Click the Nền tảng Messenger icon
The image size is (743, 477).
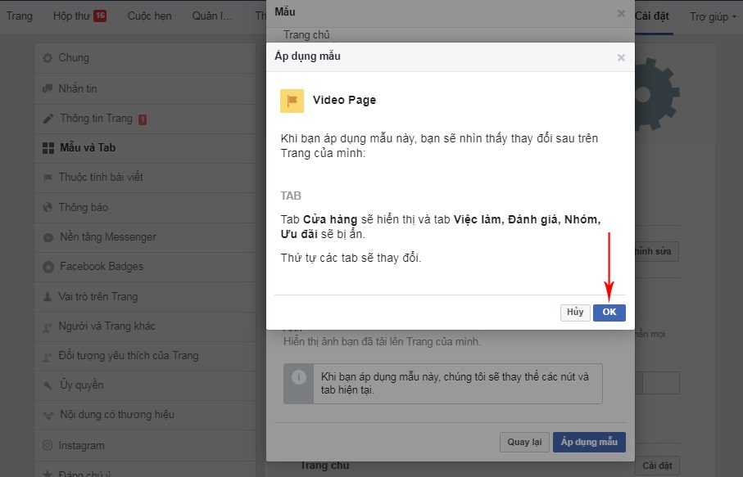[47, 237]
